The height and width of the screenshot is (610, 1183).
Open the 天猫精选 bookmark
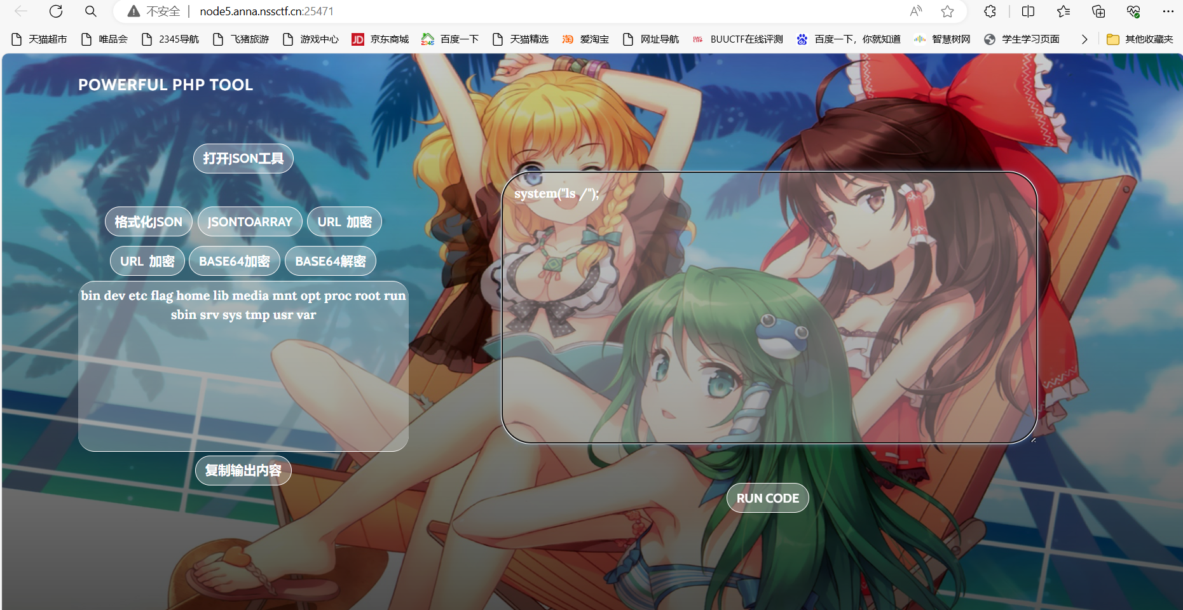click(x=521, y=39)
